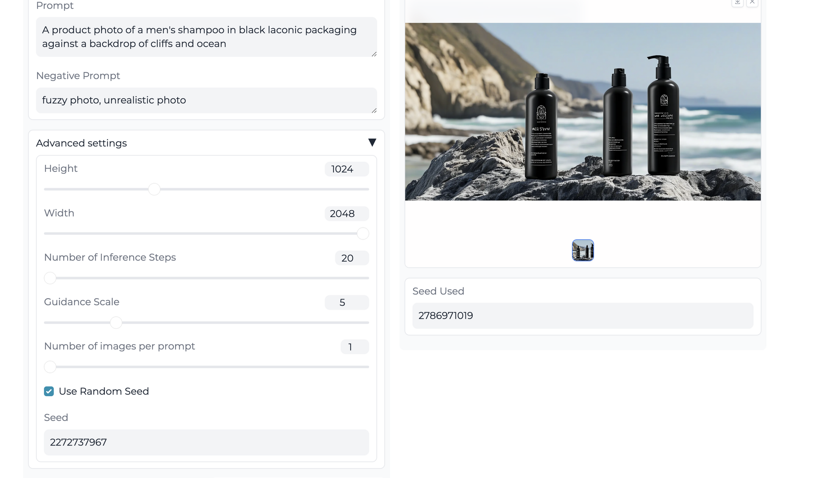Click the Seed Used label
This screenshot has width=814, height=478.
point(438,291)
